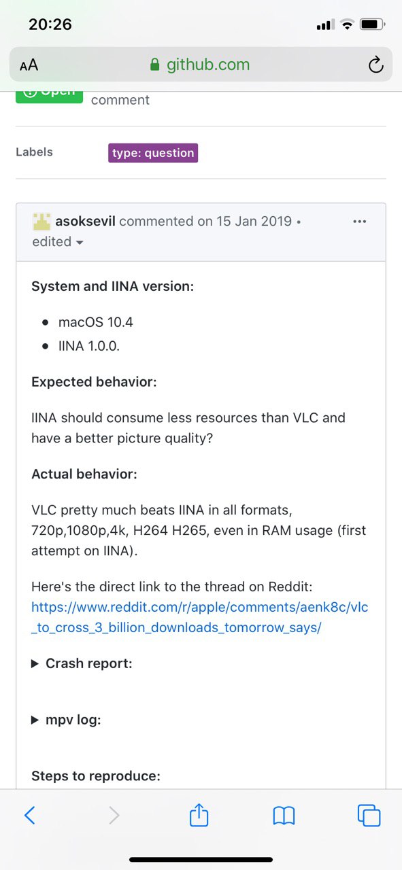Open the bookmarks book icon
The height and width of the screenshot is (870, 402).
pyautogui.click(x=284, y=816)
